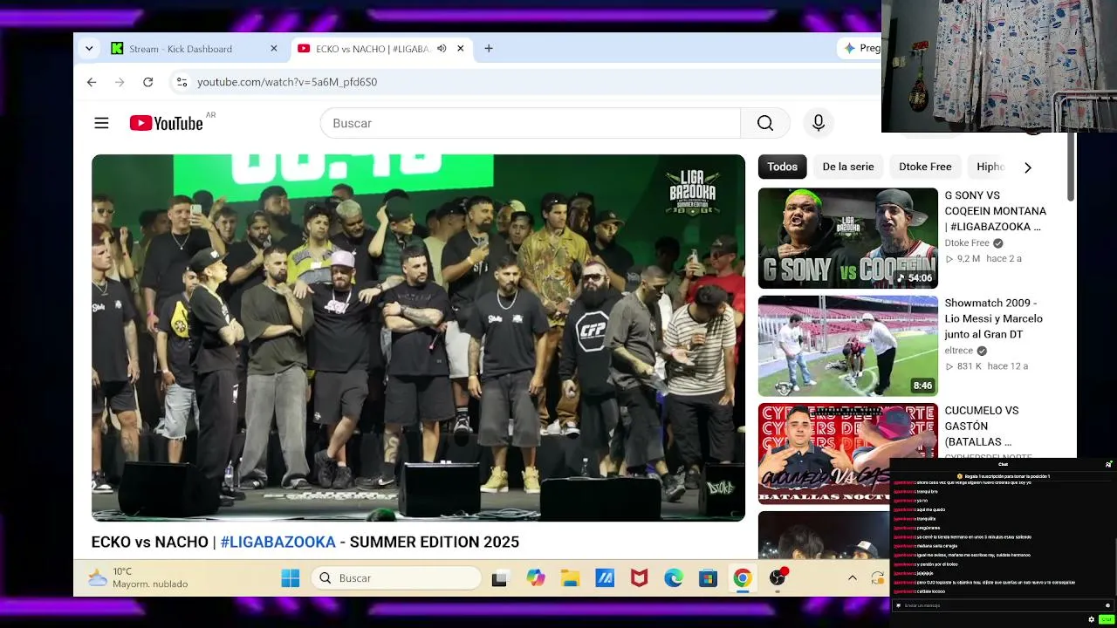View site information for youtube.com

pyautogui.click(x=182, y=82)
